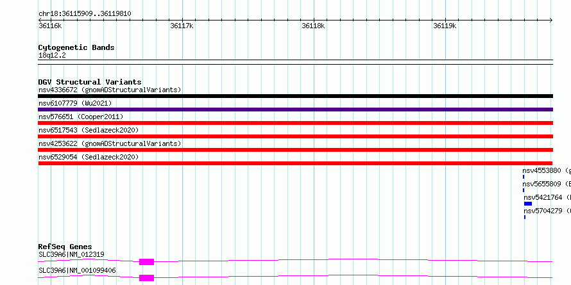Image resolution: width=571 pixels, height=285 pixels.
Task: Click the nsv6529054 red variant bar
Action: pyautogui.click(x=295, y=163)
